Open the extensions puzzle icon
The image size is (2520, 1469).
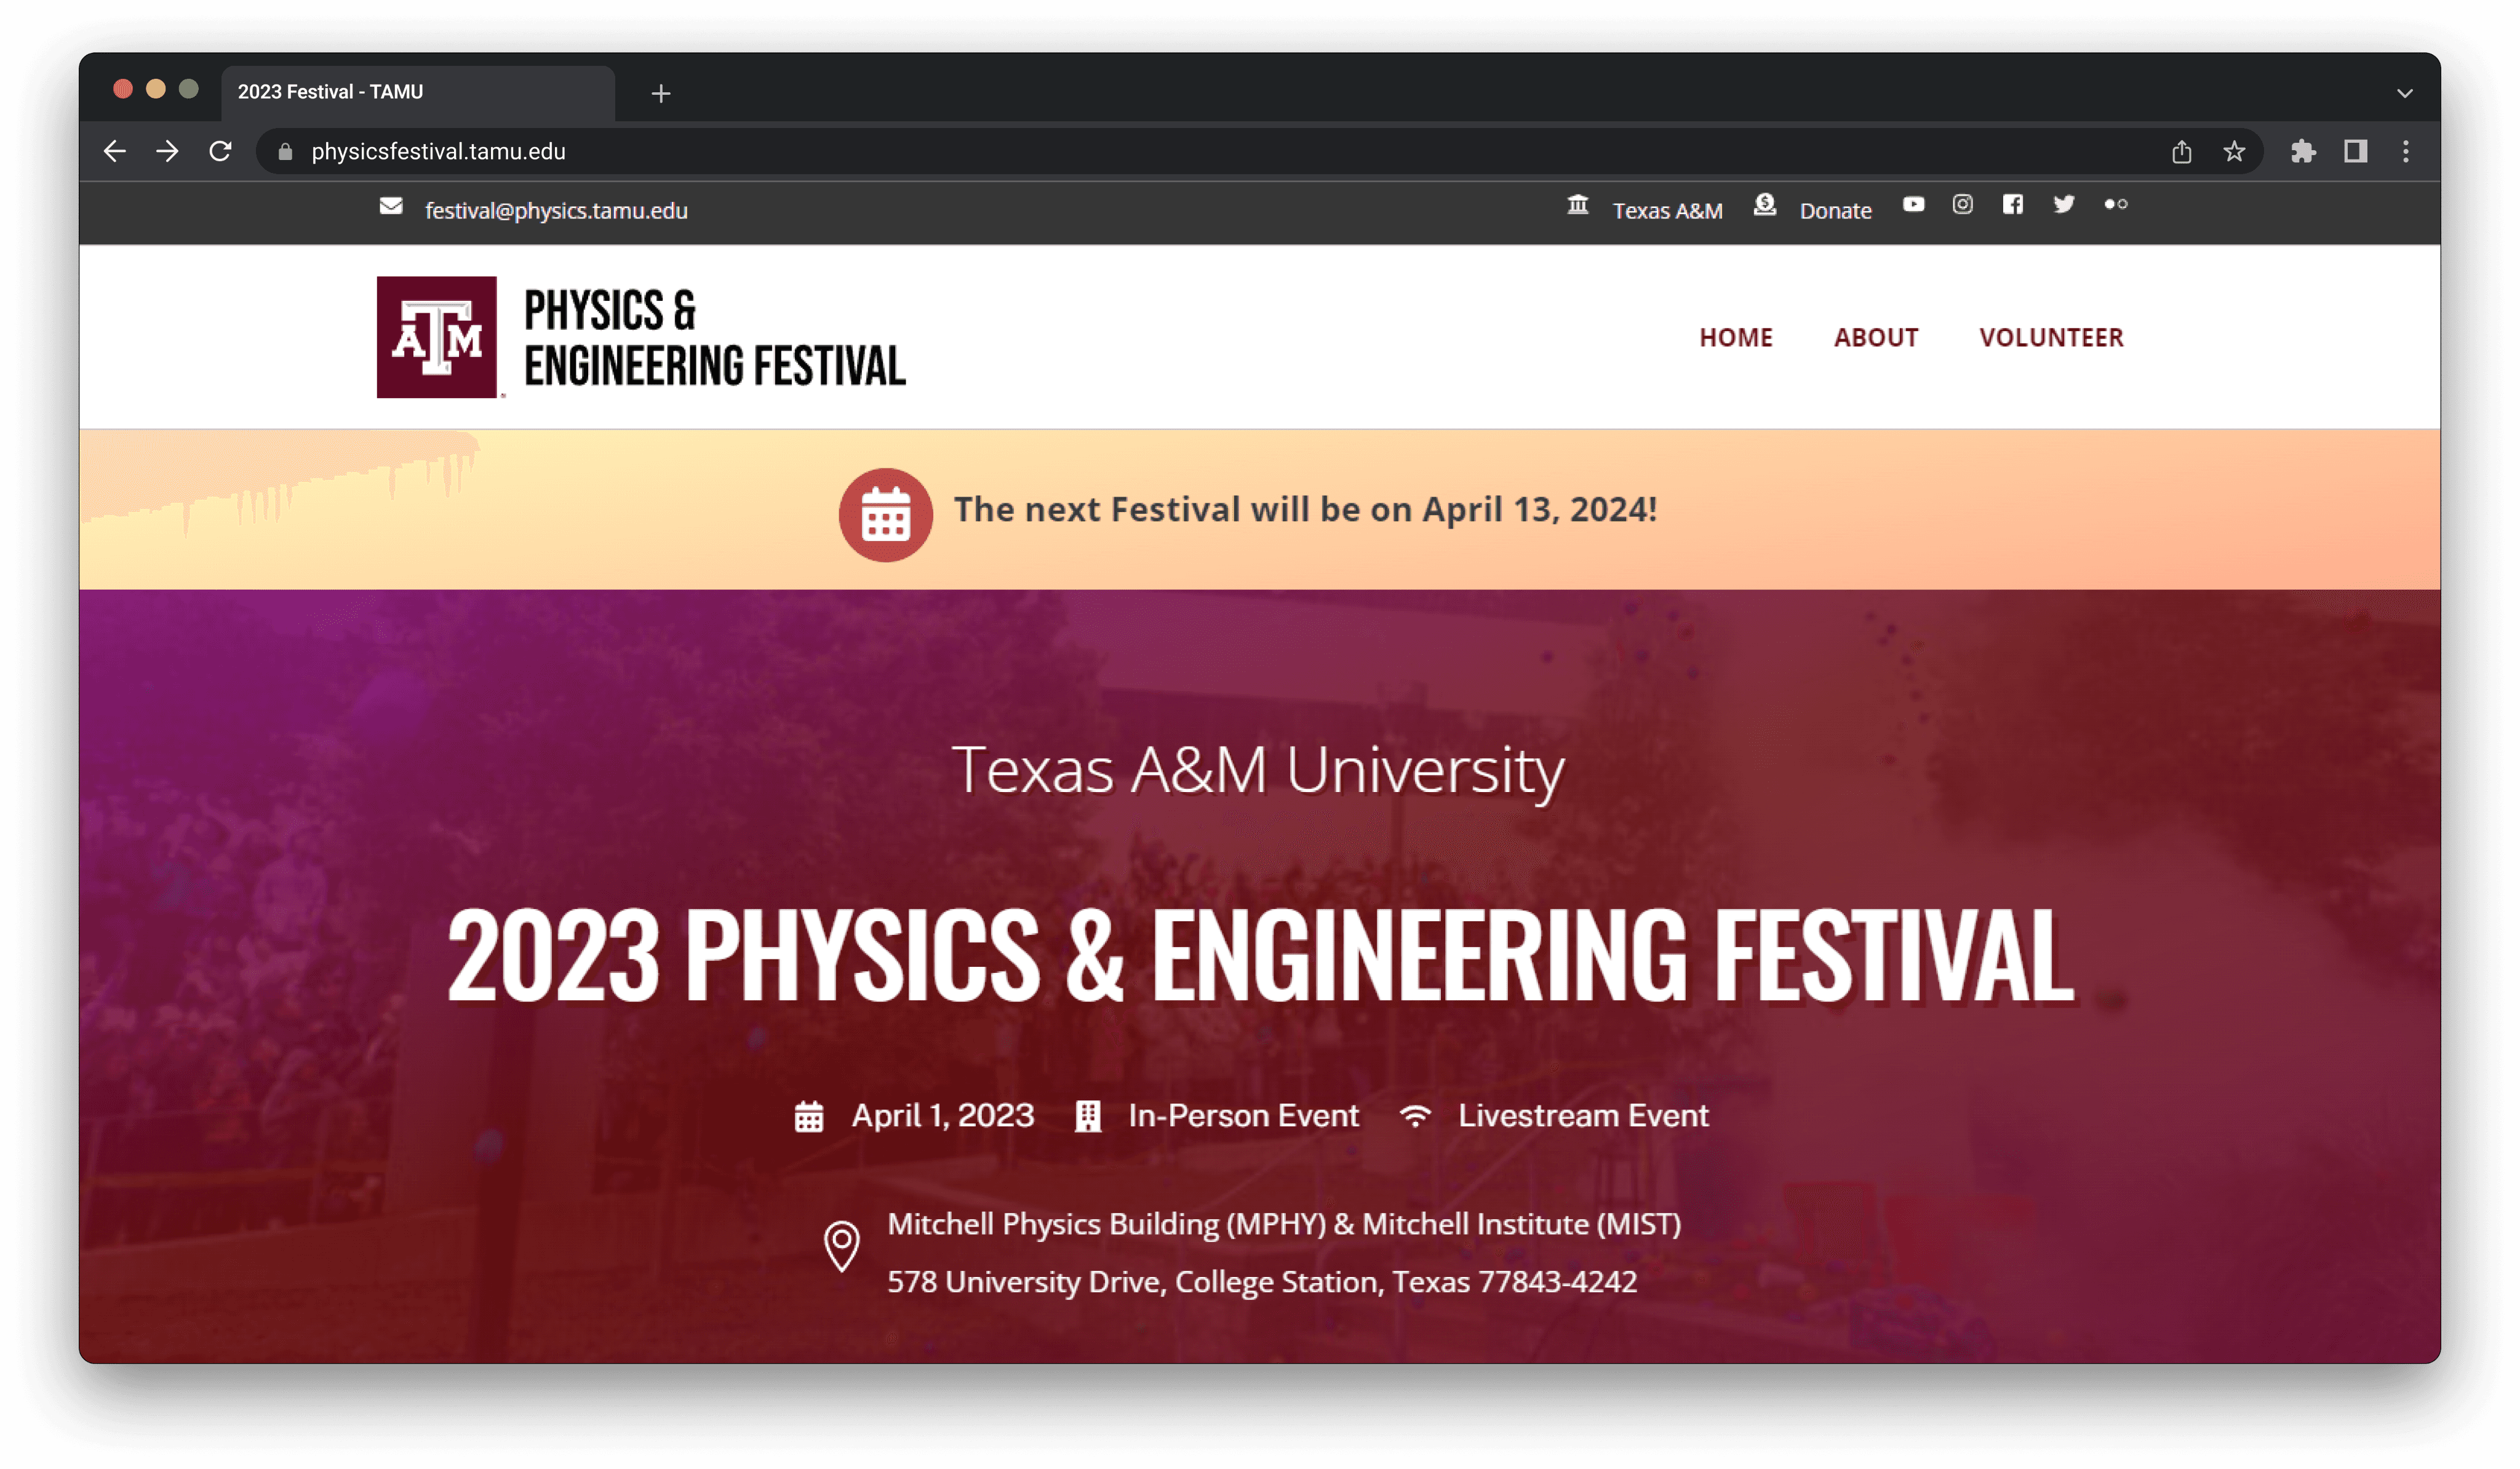(x=2303, y=151)
